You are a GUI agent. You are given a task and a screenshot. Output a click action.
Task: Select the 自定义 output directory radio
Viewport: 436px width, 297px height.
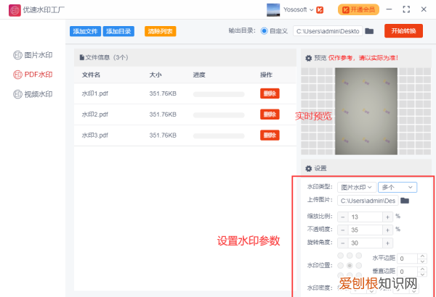pyautogui.click(x=264, y=31)
